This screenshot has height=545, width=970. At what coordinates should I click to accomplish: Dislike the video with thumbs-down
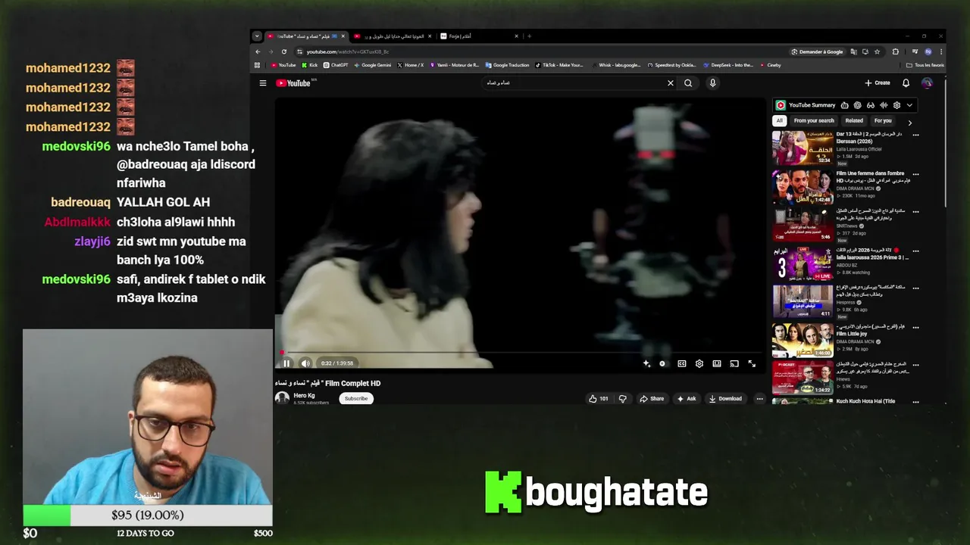pos(622,398)
